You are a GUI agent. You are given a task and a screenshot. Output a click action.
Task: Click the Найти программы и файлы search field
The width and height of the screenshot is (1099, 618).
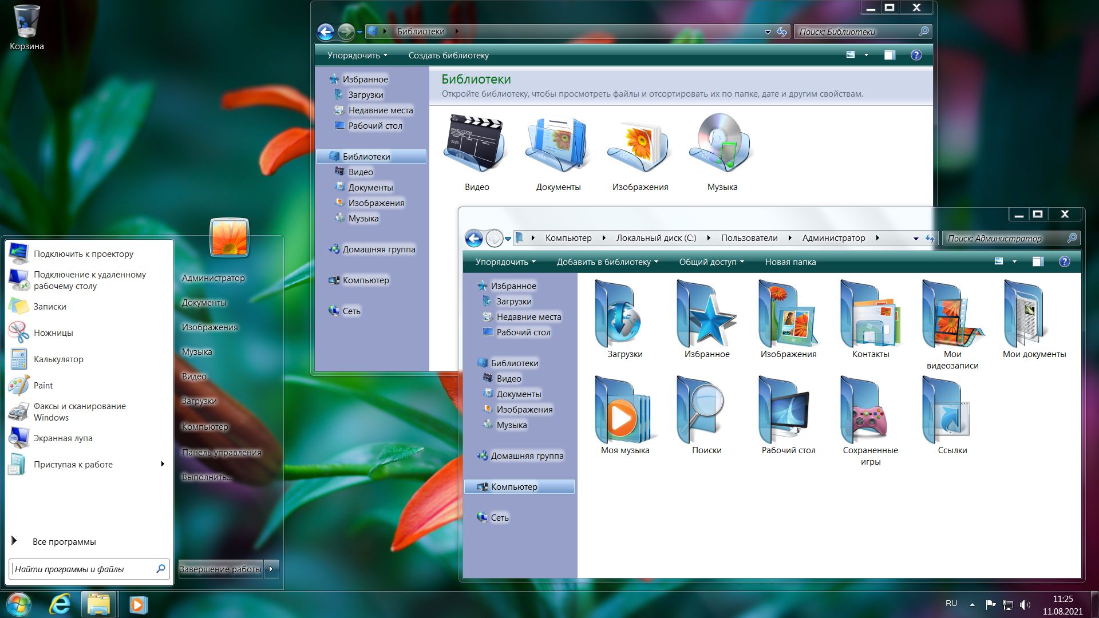click(x=83, y=569)
